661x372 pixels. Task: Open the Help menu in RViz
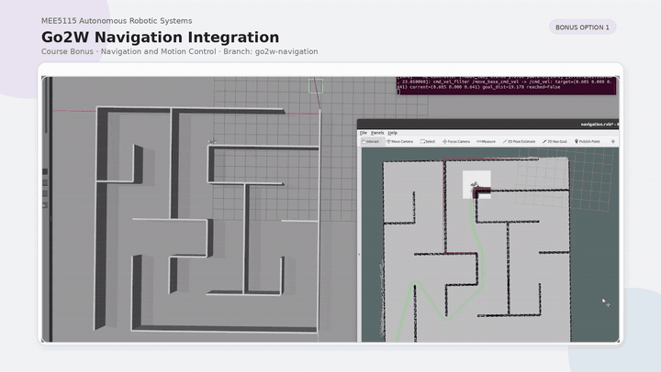393,133
